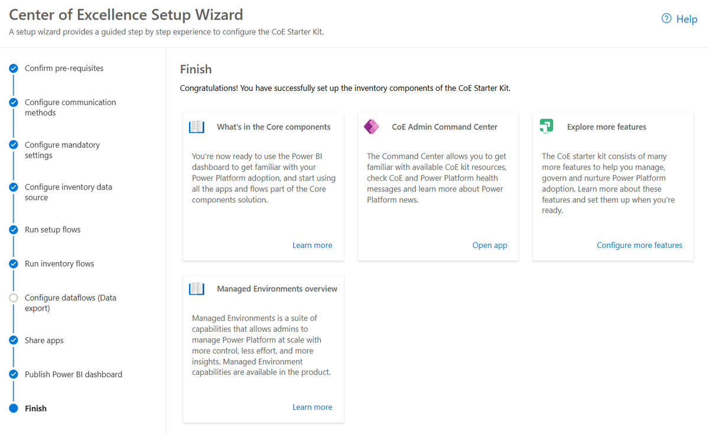Switch to Run inventory flows step
The image size is (709, 434).
click(59, 264)
